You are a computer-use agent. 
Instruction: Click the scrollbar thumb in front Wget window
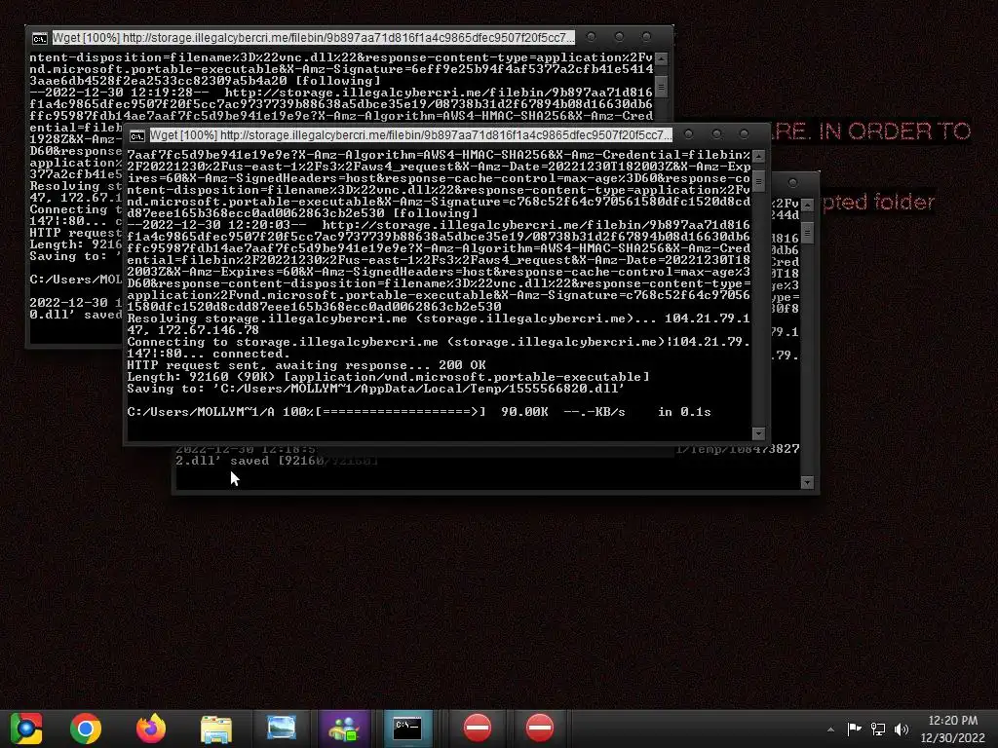point(758,181)
